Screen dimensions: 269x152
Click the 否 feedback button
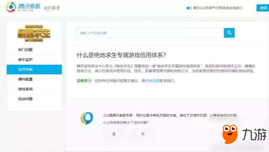click(x=143, y=134)
